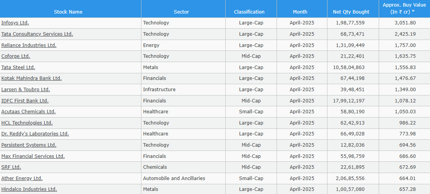
Task: Open Reliance Industries Ltd. stock page
Action: [x=29, y=45]
